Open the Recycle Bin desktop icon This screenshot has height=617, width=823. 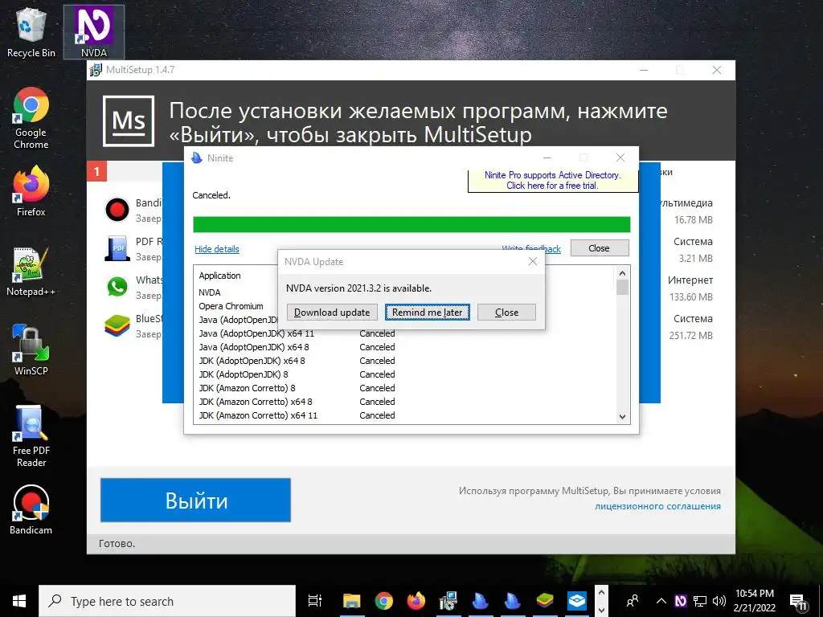pyautogui.click(x=31, y=32)
